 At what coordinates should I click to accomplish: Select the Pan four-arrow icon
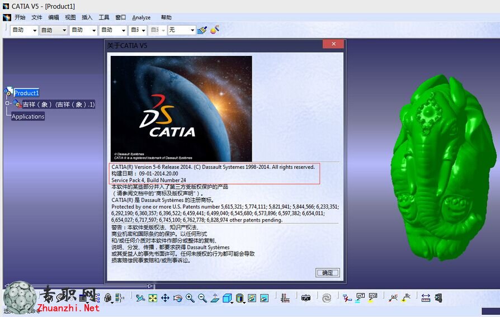pos(165,298)
